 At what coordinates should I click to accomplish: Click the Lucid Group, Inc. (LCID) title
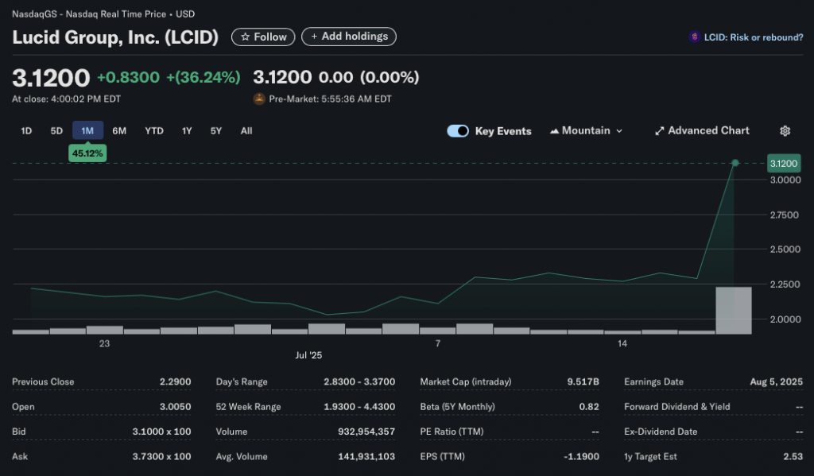pos(115,37)
